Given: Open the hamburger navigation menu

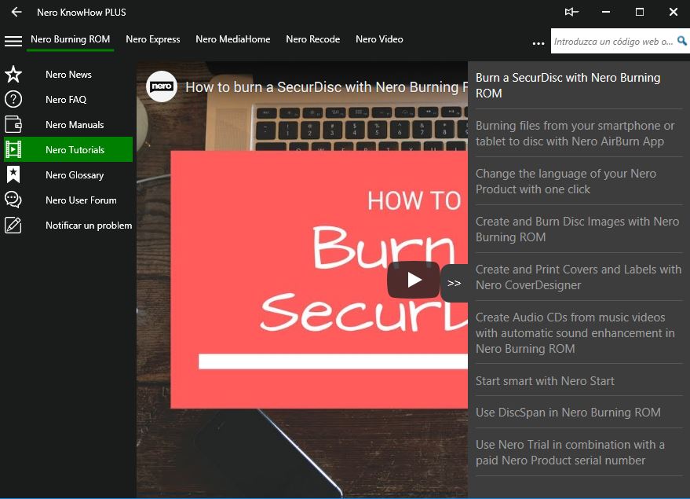Looking at the screenshot, I should point(13,41).
